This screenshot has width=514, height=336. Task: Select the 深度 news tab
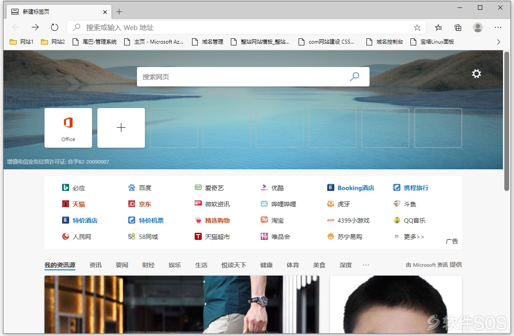(345, 265)
